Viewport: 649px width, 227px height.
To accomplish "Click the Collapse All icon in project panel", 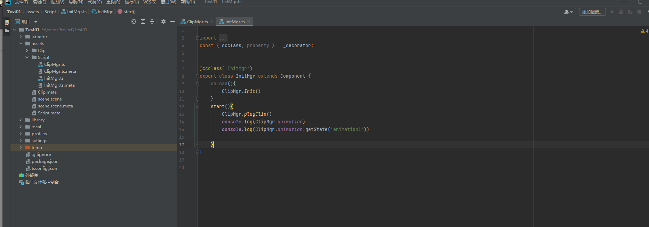I will (x=152, y=21).
